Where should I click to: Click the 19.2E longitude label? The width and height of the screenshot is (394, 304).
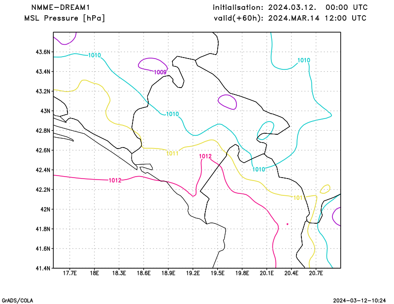click(x=193, y=273)
